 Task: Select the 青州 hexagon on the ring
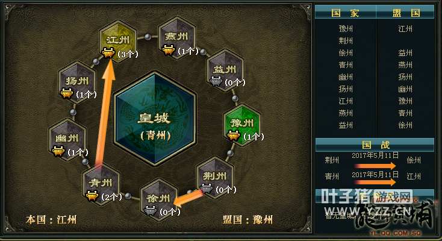click(101, 184)
